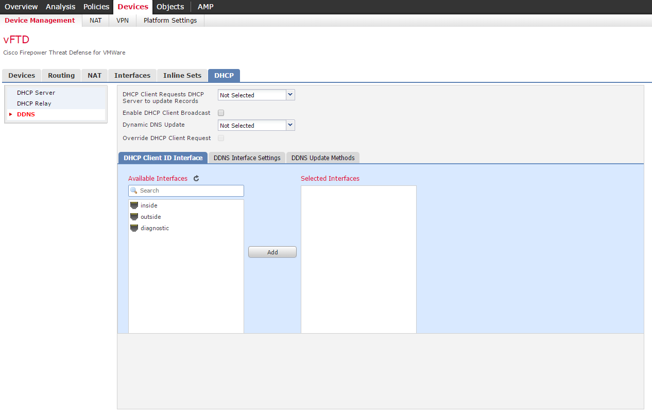The image size is (652, 414).
Task: Switch to the Interfaces tab
Action: point(132,75)
